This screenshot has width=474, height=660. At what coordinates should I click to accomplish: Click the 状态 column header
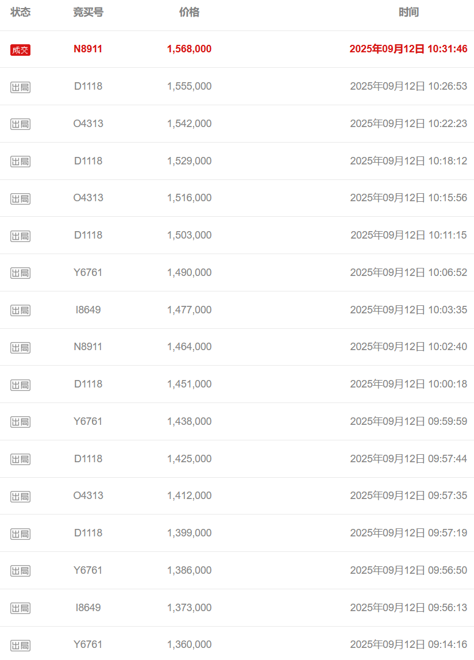pyautogui.click(x=21, y=12)
